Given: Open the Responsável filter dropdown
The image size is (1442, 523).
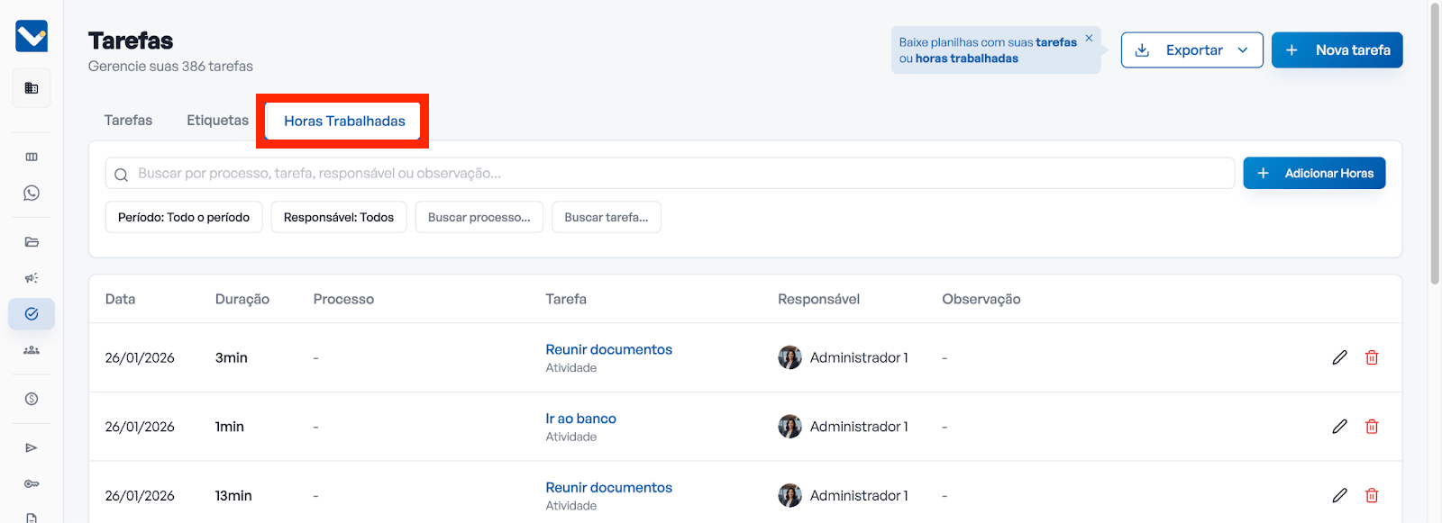Looking at the screenshot, I should 339,217.
